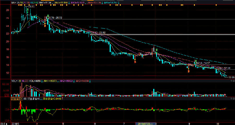
Task: Open the VOL indicator dropdown
Action: point(14,81)
